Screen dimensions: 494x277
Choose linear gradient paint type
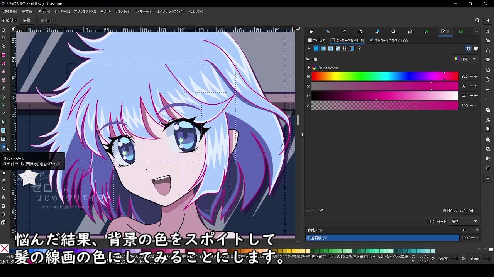[x=323, y=48]
